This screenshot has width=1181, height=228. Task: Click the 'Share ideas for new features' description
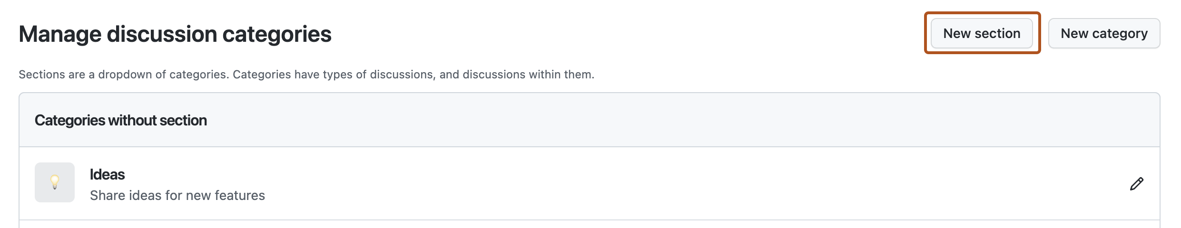(177, 195)
